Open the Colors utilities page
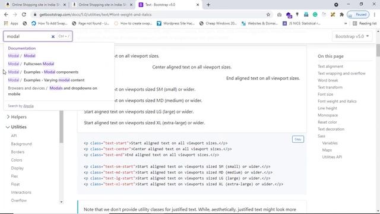 [x=17, y=160]
